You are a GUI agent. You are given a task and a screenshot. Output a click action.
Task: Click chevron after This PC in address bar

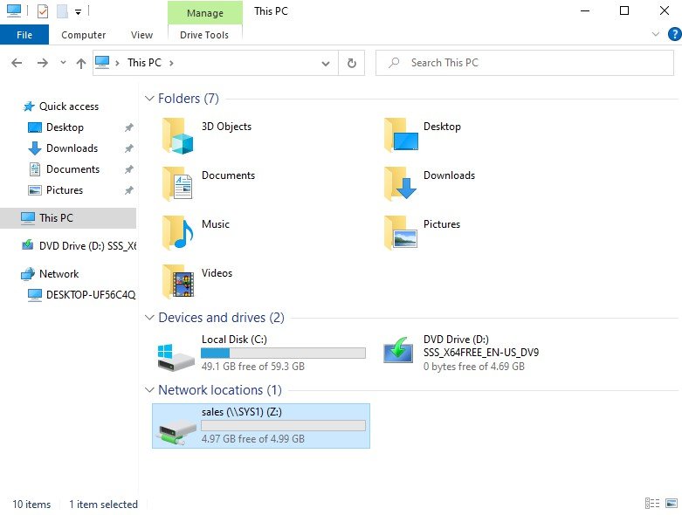coord(171,64)
